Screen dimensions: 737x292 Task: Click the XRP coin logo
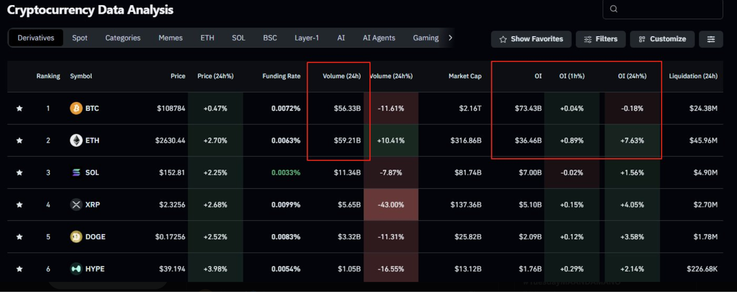tap(76, 204)
